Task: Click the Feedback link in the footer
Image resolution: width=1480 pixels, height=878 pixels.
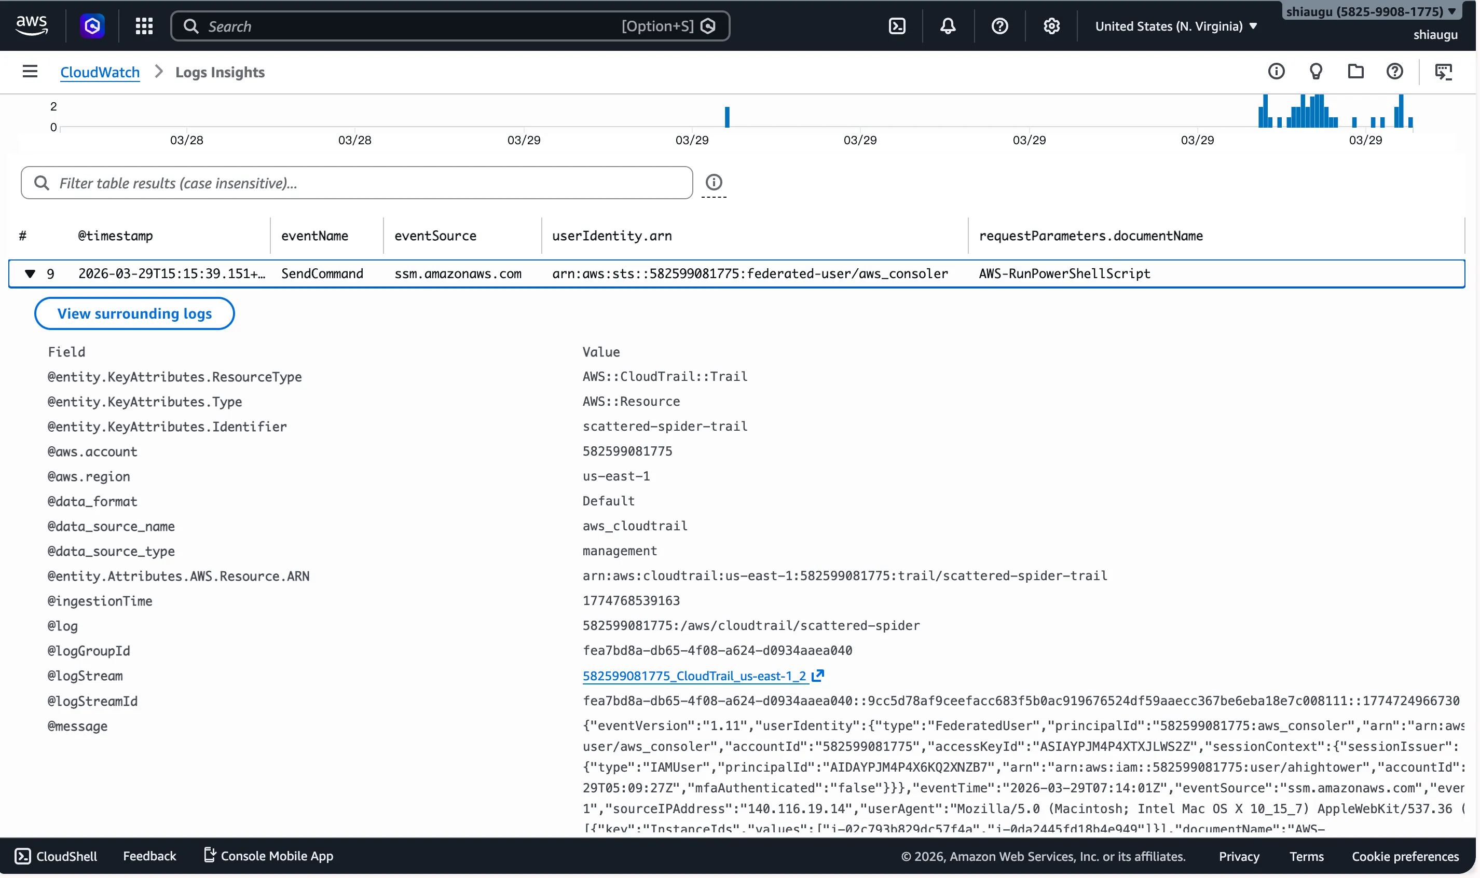Action: [149, 856]
